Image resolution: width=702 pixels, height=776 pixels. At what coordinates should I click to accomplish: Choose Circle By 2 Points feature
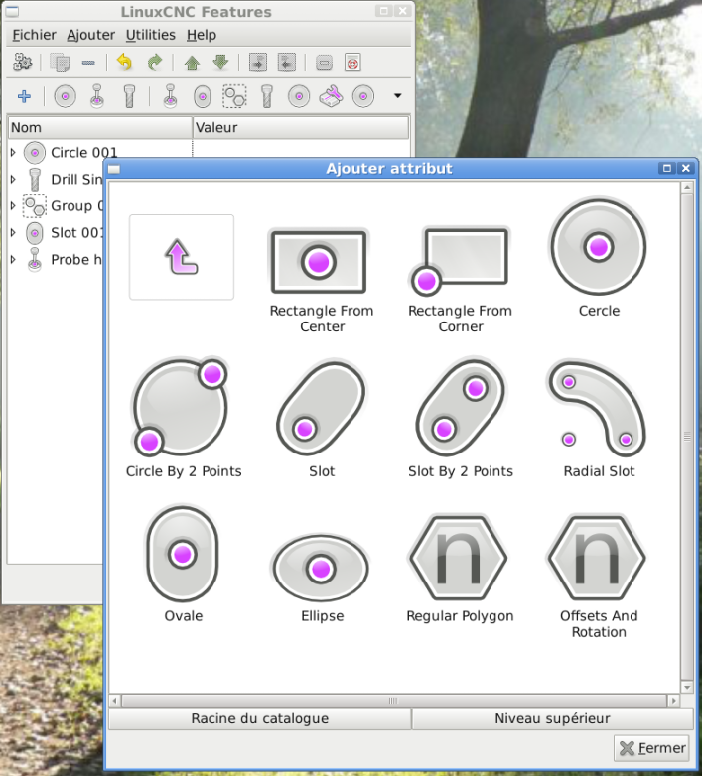183,419
